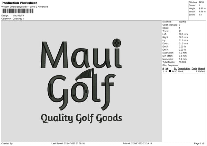Click the Height value 4.81 in
Image resolution: width=207 pixels, height=146 pixels.
point(202,8)
